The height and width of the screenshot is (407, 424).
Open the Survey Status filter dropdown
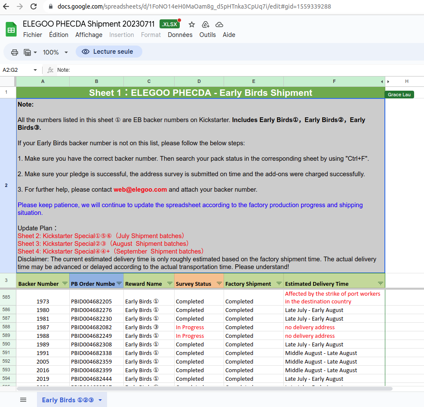tap(219, 284)
